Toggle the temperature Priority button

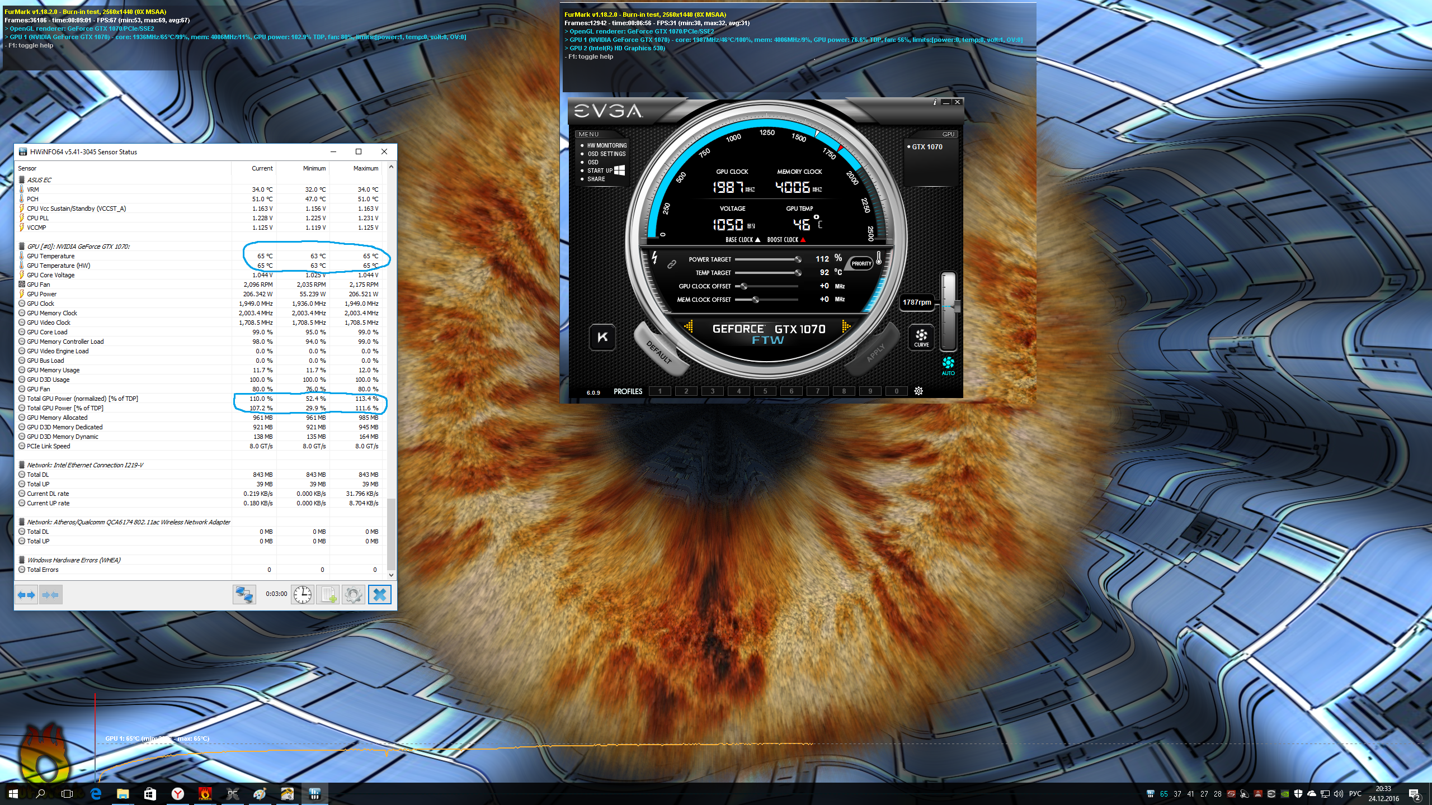coord(861,263)
